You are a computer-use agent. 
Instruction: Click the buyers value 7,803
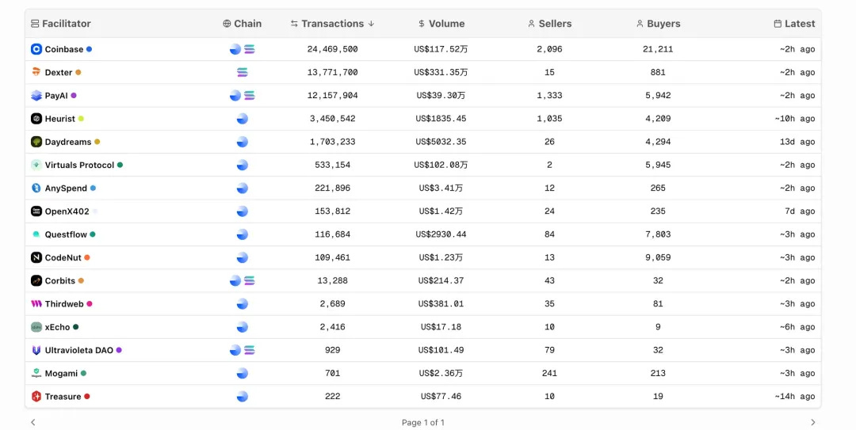tap(658, 234)
